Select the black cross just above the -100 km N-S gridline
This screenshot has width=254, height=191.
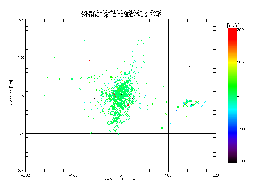(154, 133)
